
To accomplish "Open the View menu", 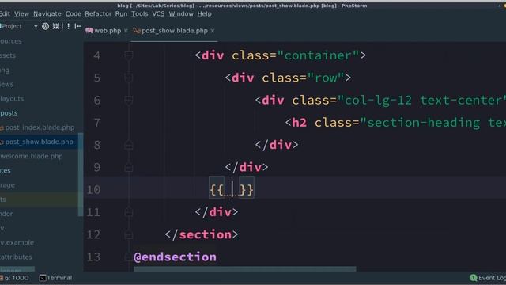I will [21, 14].
